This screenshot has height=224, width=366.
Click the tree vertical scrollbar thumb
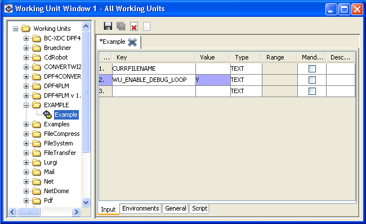tap(86, 92)
